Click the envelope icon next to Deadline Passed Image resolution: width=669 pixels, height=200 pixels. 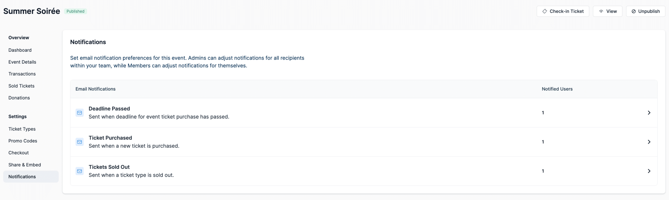[x=80, y=113]
